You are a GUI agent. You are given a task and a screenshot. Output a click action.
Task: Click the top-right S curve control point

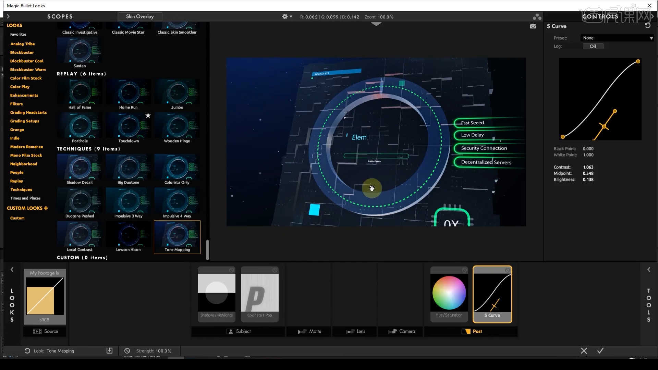coord(638,61)
